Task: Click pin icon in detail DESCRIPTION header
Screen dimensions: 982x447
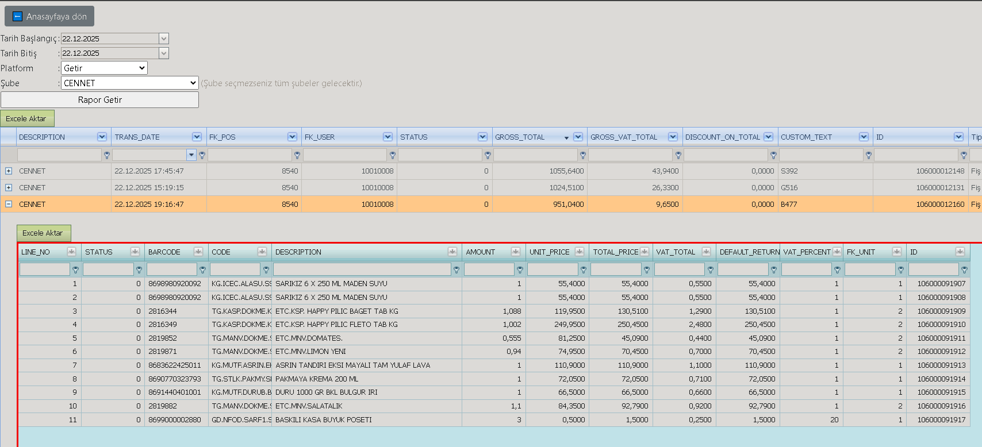Action: coord(452,252)
